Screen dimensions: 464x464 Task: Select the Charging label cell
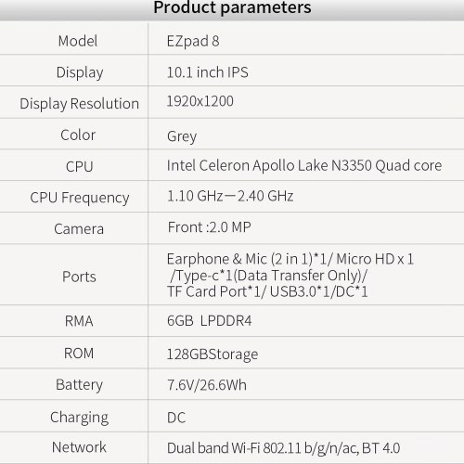click(x=74, y=416)
